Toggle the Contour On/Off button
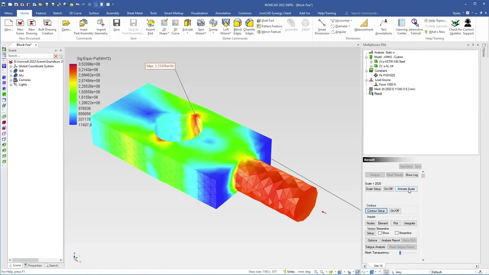Image resolution: width=489 pixels, height=275 pixels. [x=395, y=211]
